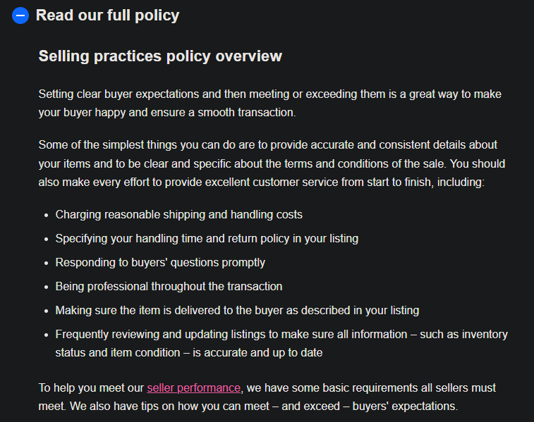Click the "Frequently reviewing and updating listings" line
The width and height of the screenshot is (534, 422).
[x=281, y=334]
